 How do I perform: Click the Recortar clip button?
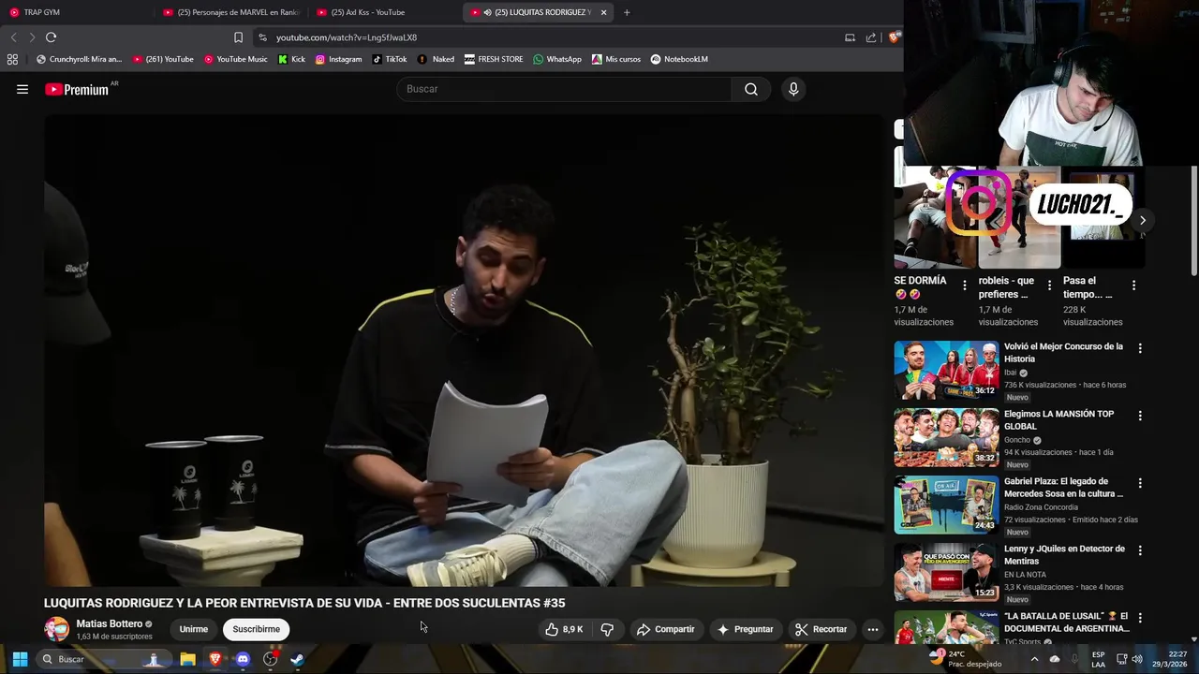(821, 629)
